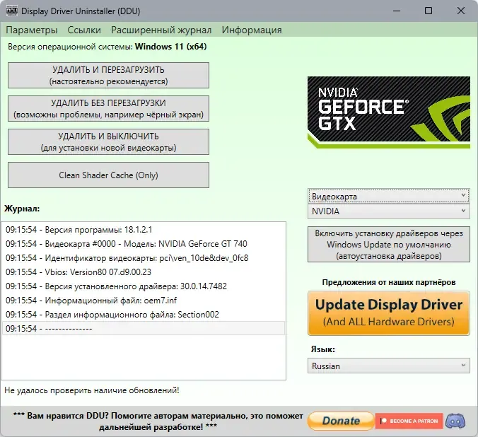Click the Не удалось проверить наличие обновлений status
This screenshot has width=478, height=437.
(x=92, y=390)
